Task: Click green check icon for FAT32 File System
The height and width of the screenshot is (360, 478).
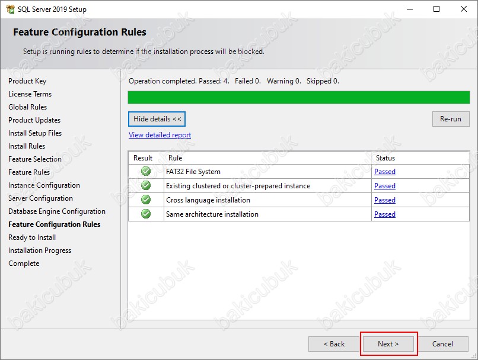Action: coord(146,171)
